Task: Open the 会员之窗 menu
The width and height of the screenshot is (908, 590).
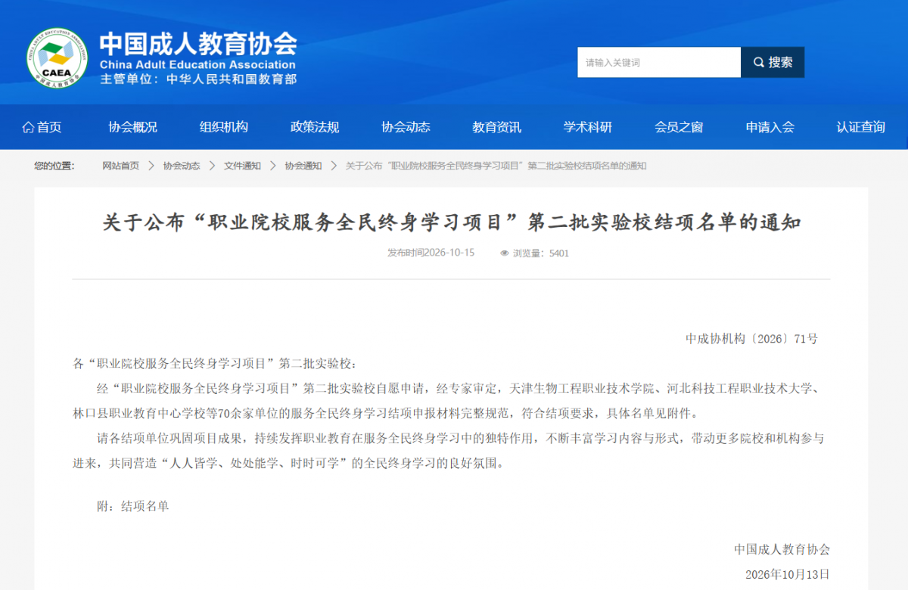Action: [679, 127]
